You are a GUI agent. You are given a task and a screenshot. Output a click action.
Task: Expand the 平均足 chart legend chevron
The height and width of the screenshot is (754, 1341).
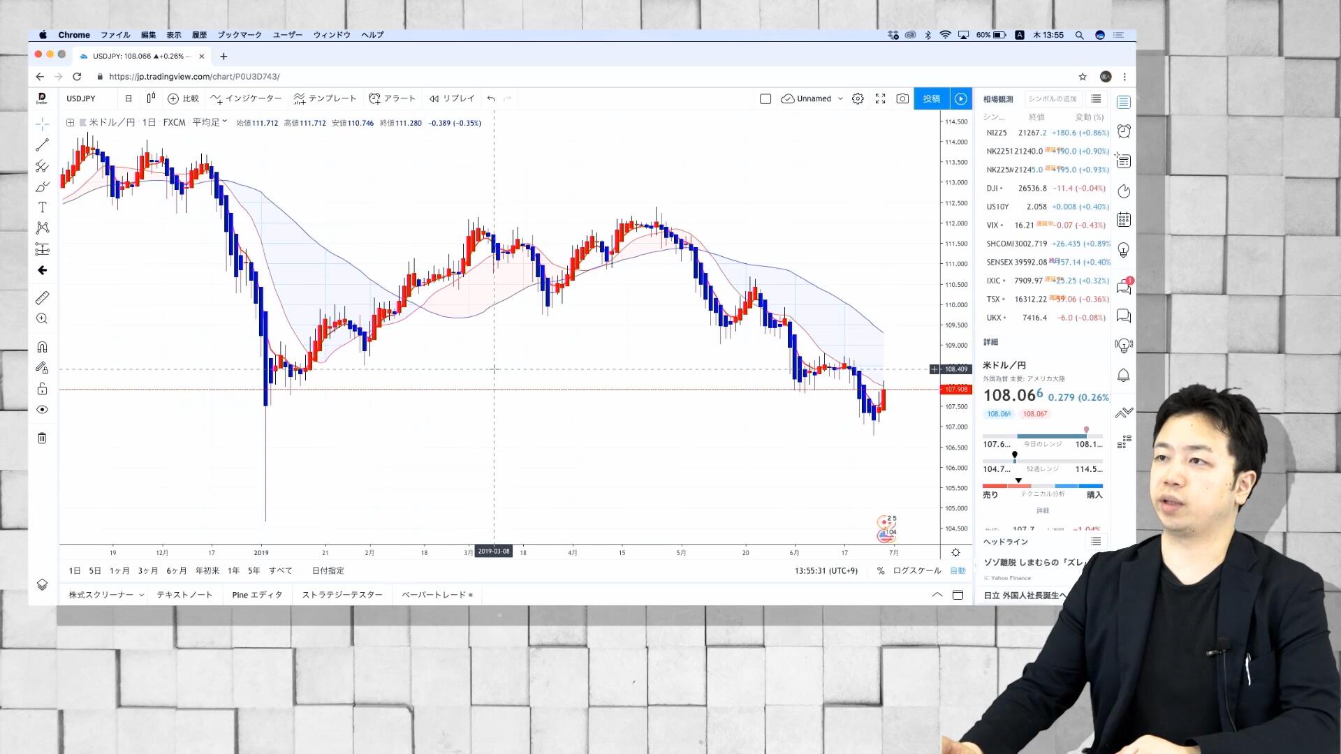(224, 121)
